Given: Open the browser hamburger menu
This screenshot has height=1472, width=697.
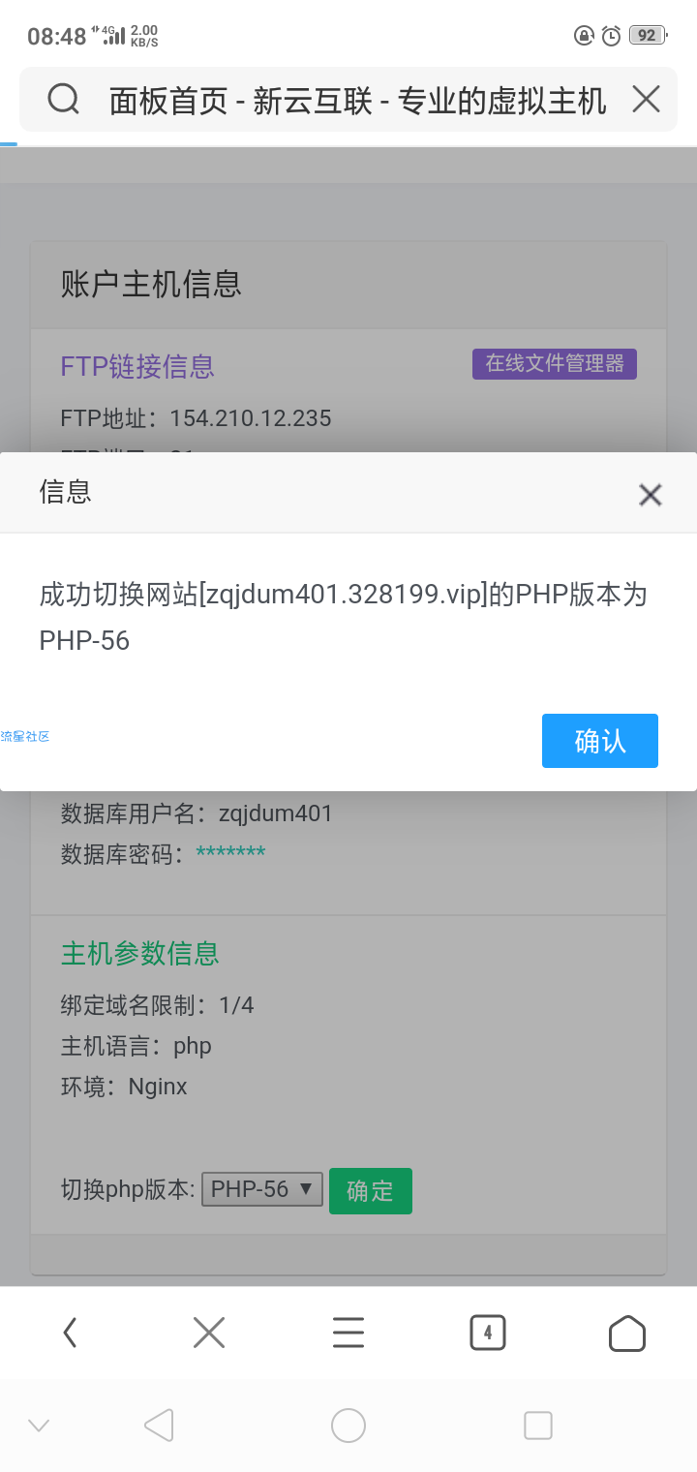Looking at the screenshot, I should pos(348,1334).
